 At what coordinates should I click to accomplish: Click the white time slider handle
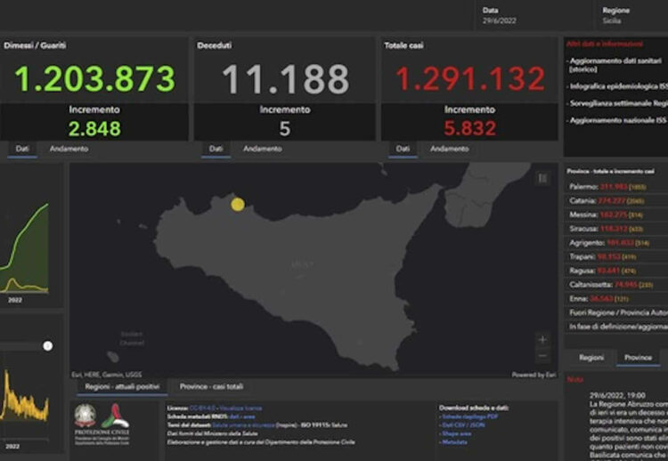pos(48,346)
